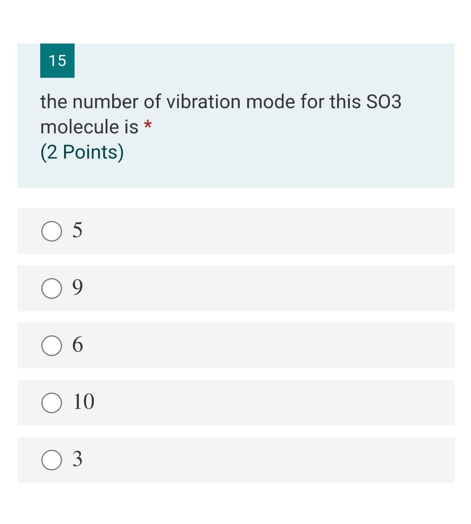This screenshot has height=524, width=471.
Task: Click the number 3 option label
Action: 78,459
